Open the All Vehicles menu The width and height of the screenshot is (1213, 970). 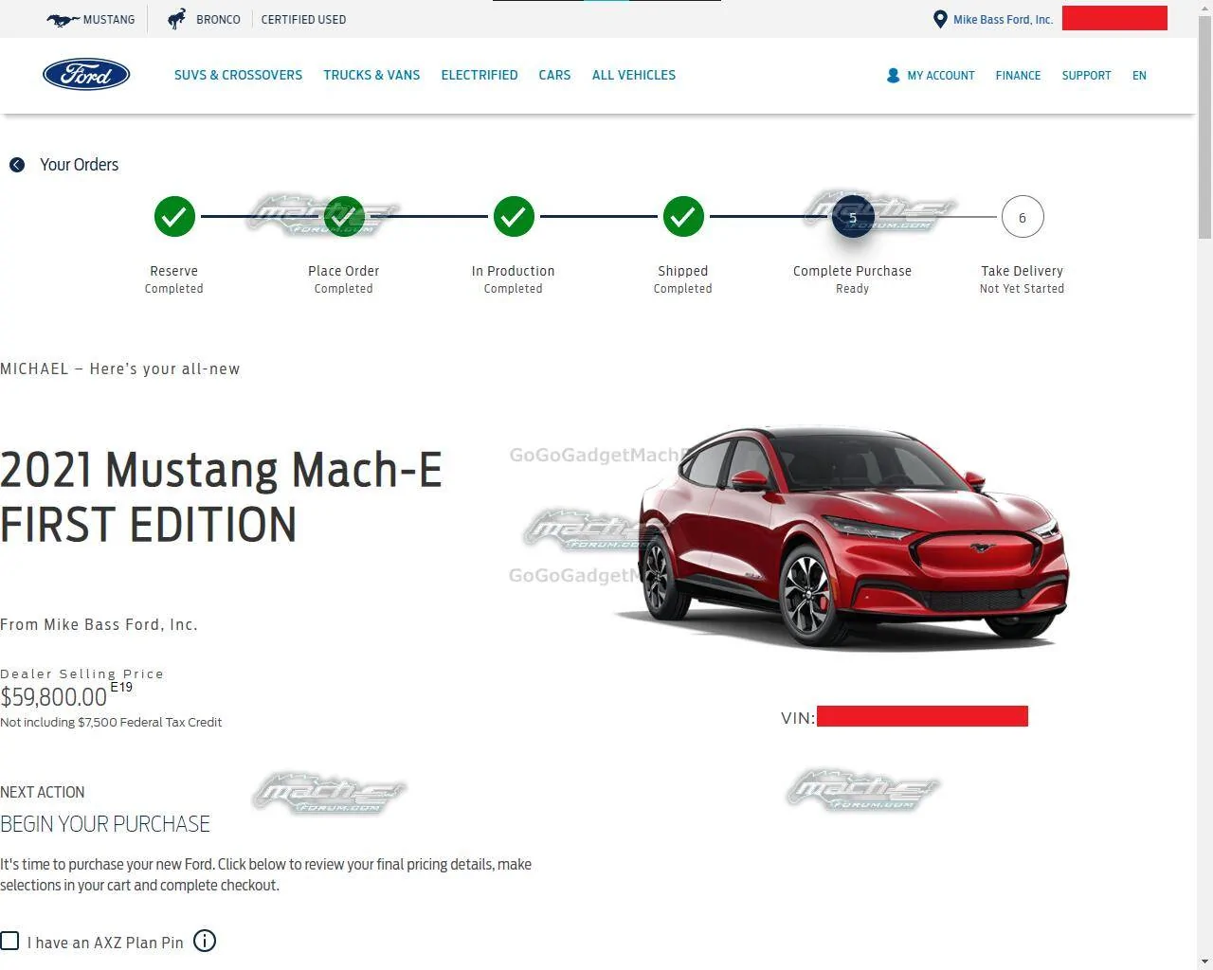634,75
